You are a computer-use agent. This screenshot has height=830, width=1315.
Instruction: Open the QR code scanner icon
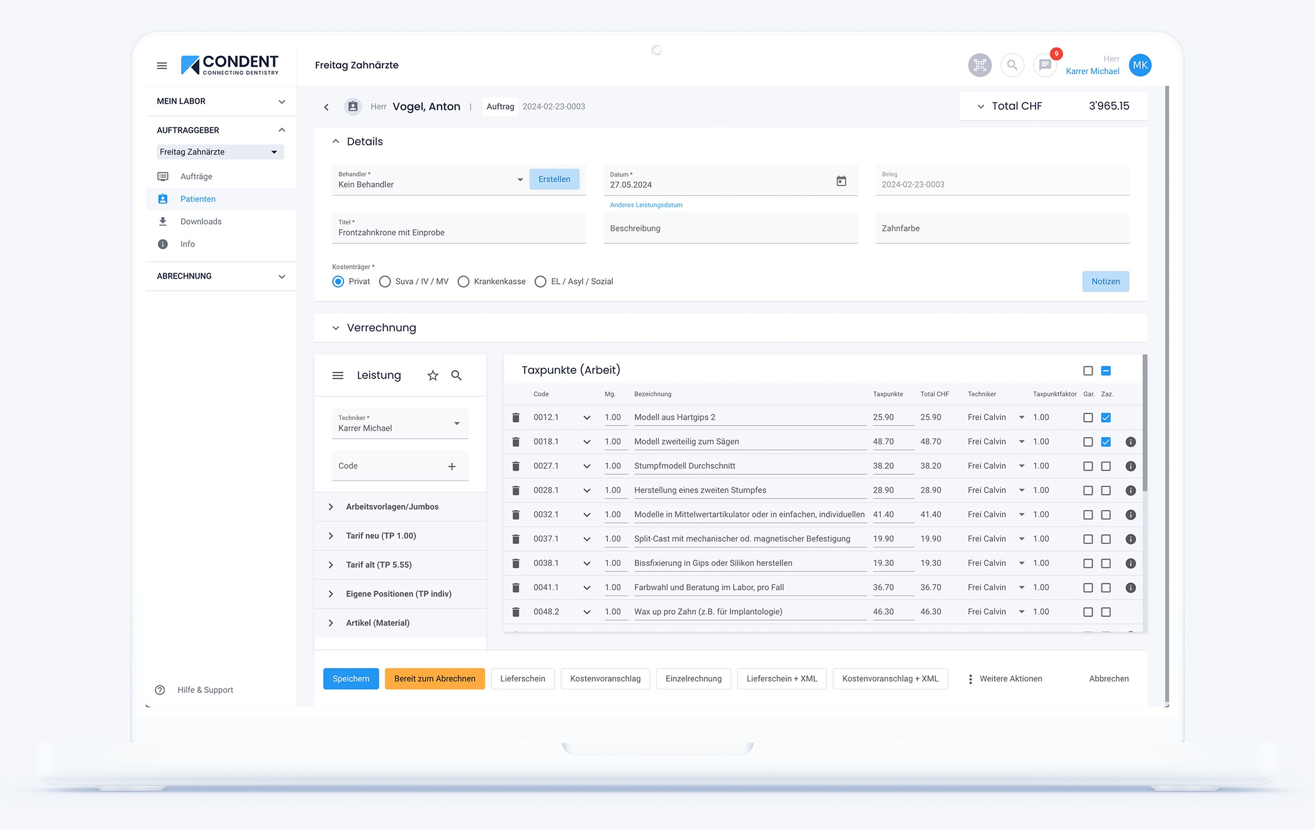tap(980, 65)
